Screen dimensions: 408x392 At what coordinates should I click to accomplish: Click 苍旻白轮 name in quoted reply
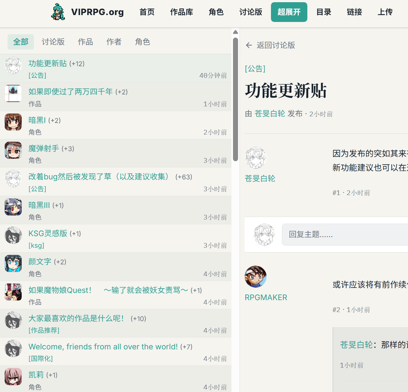[x=356, y=345]
